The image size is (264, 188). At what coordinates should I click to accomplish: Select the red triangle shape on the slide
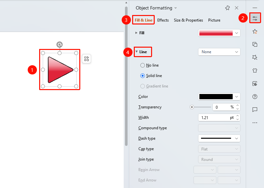(x=60, y=70)
